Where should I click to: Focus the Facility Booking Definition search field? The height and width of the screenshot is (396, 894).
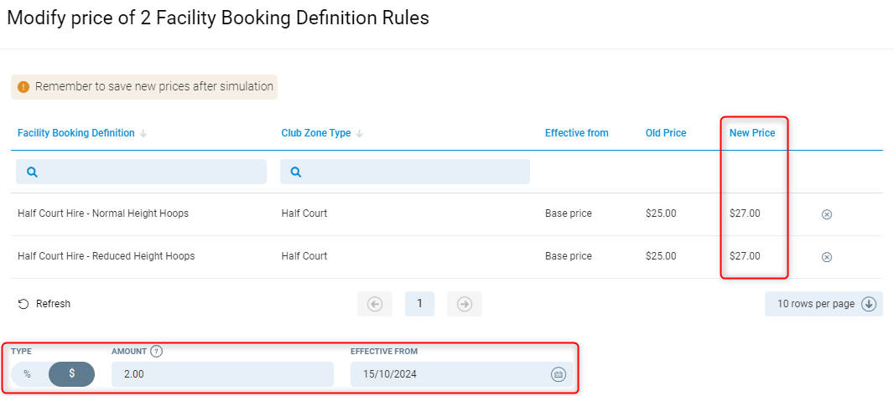click(x=141, y=172)
